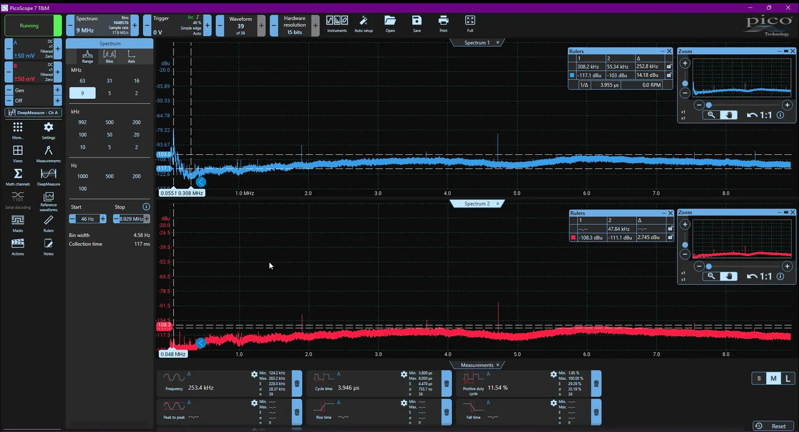Click the Spectrum 1 zoom slider handle
799x432 pixels.
tap(708, 105)
